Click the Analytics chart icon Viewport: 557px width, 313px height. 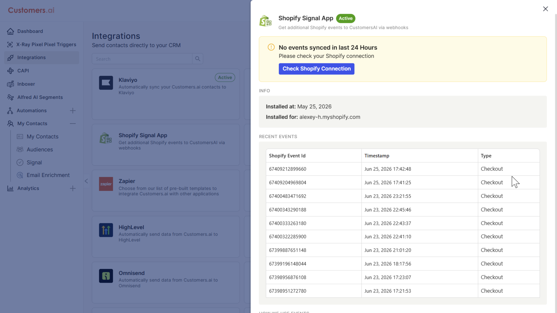[10, 188]
